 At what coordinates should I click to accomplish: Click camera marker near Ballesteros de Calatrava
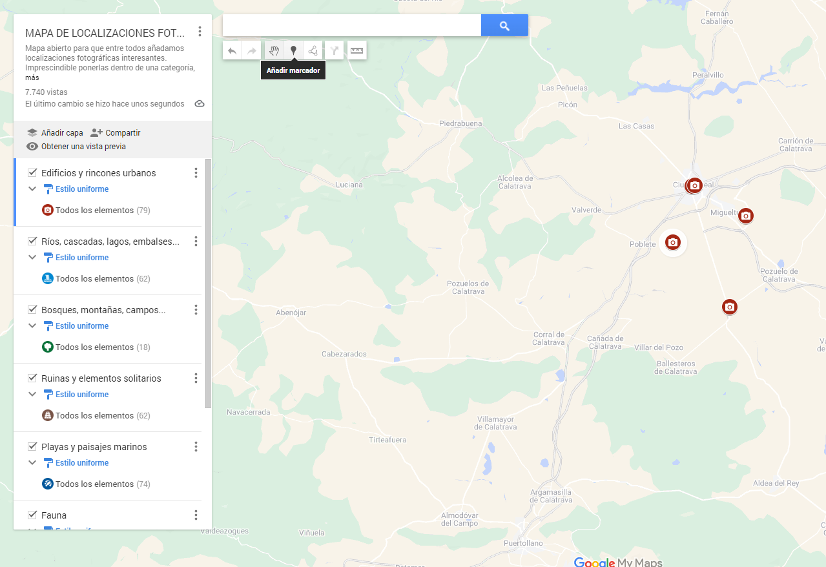click(x=730, y=307)
